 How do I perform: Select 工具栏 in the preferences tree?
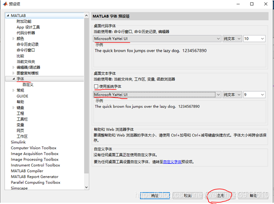click(x=22, y=119)
